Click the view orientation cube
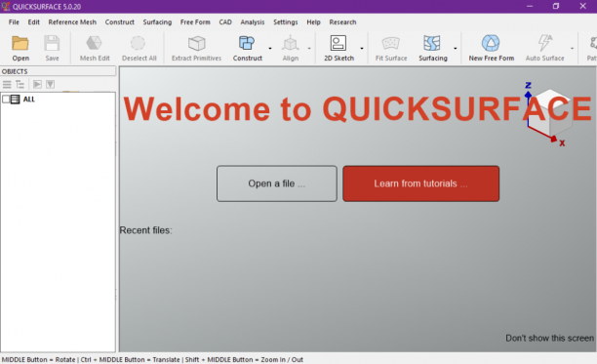597x364 pixels. [550, 112]
